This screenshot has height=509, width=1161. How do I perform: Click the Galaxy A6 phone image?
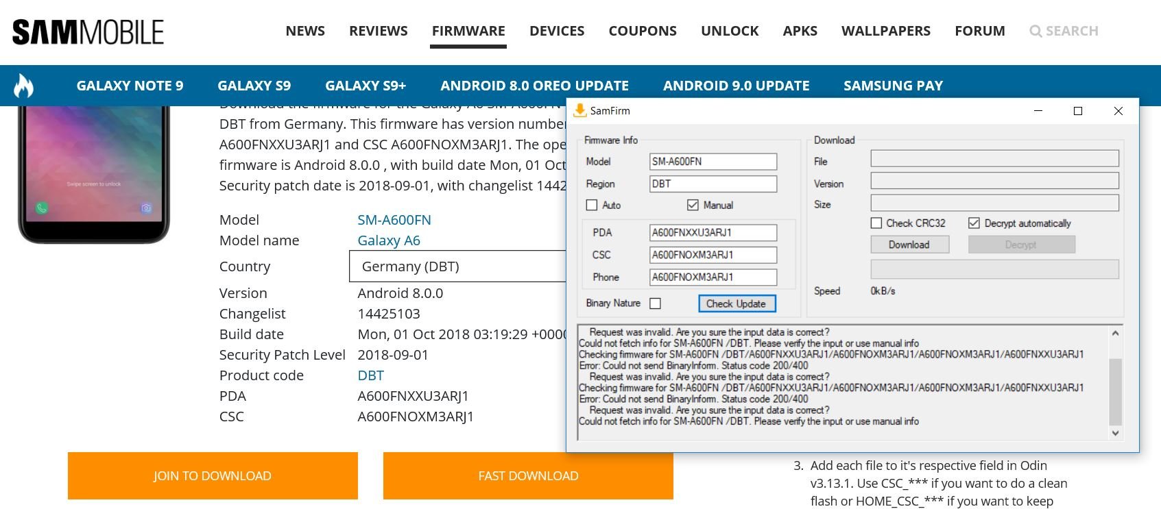point(94,175)
